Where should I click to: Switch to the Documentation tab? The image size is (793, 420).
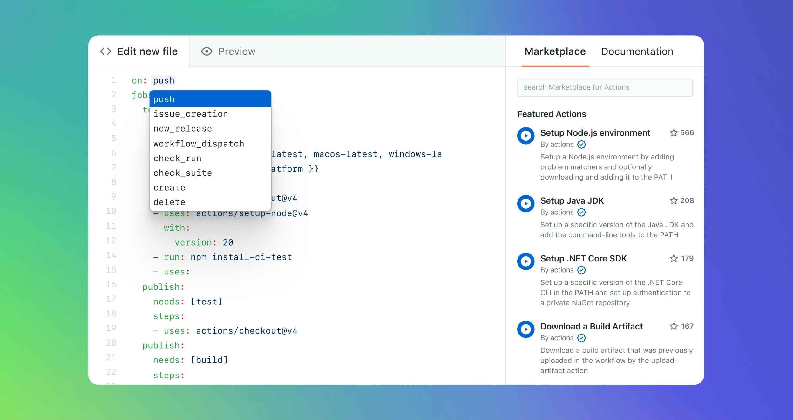point(637,51)
